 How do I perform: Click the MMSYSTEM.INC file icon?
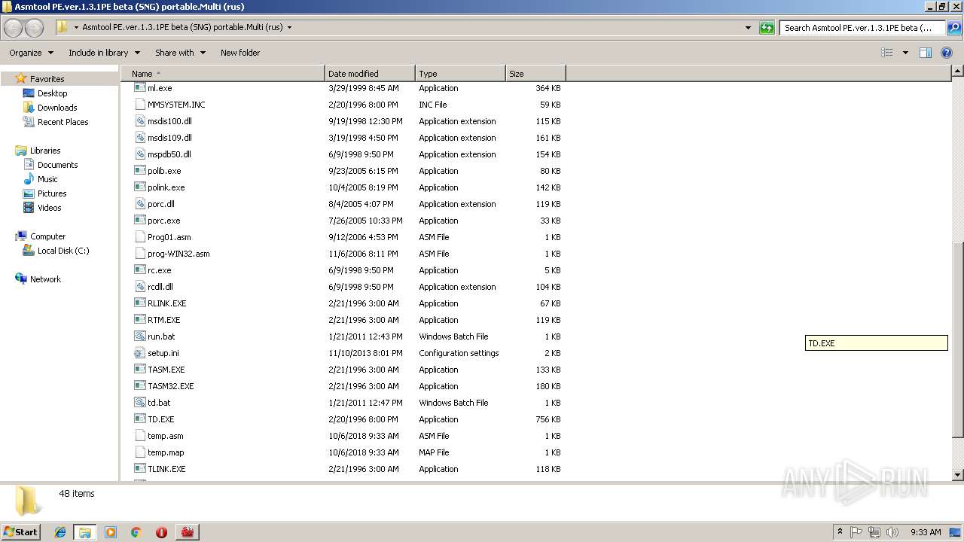pyautogui.click(x=139, y=105)
